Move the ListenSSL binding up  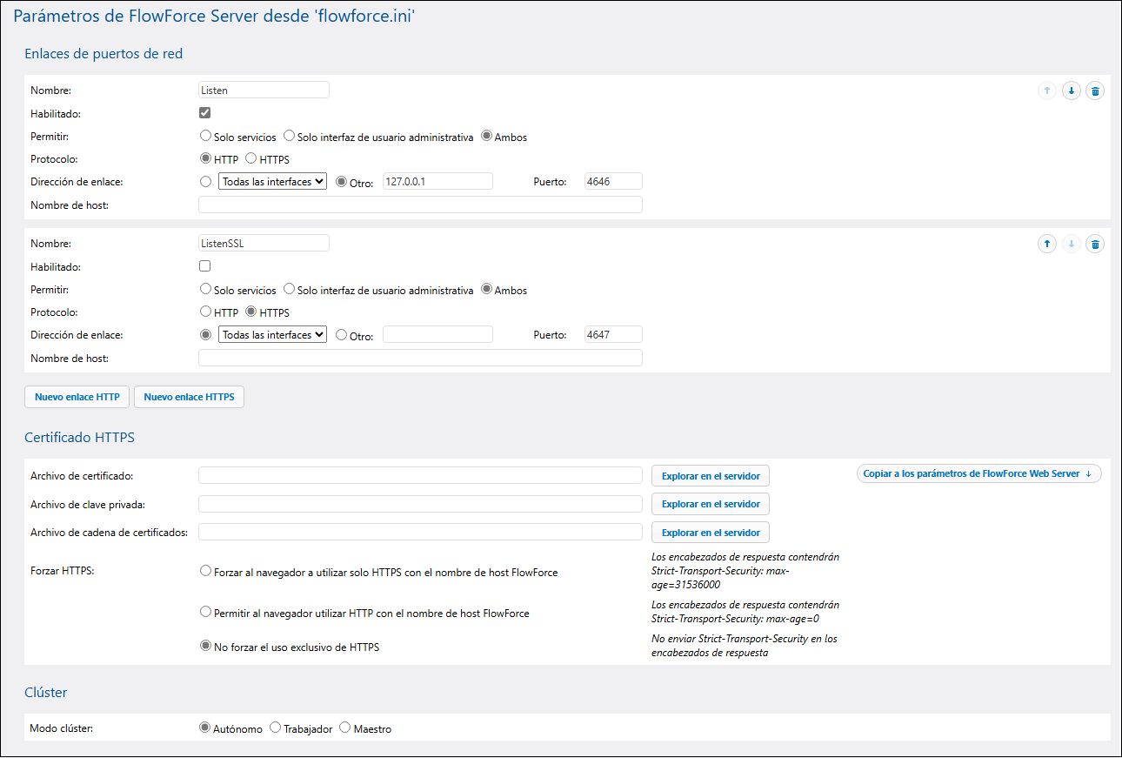[x=1046, y=244]
